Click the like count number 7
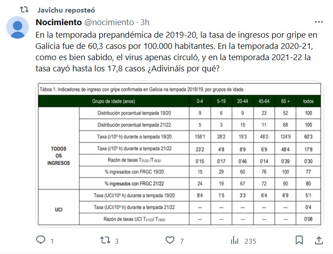The height and width of the screenshot is (254, 333). pos(182,241)
